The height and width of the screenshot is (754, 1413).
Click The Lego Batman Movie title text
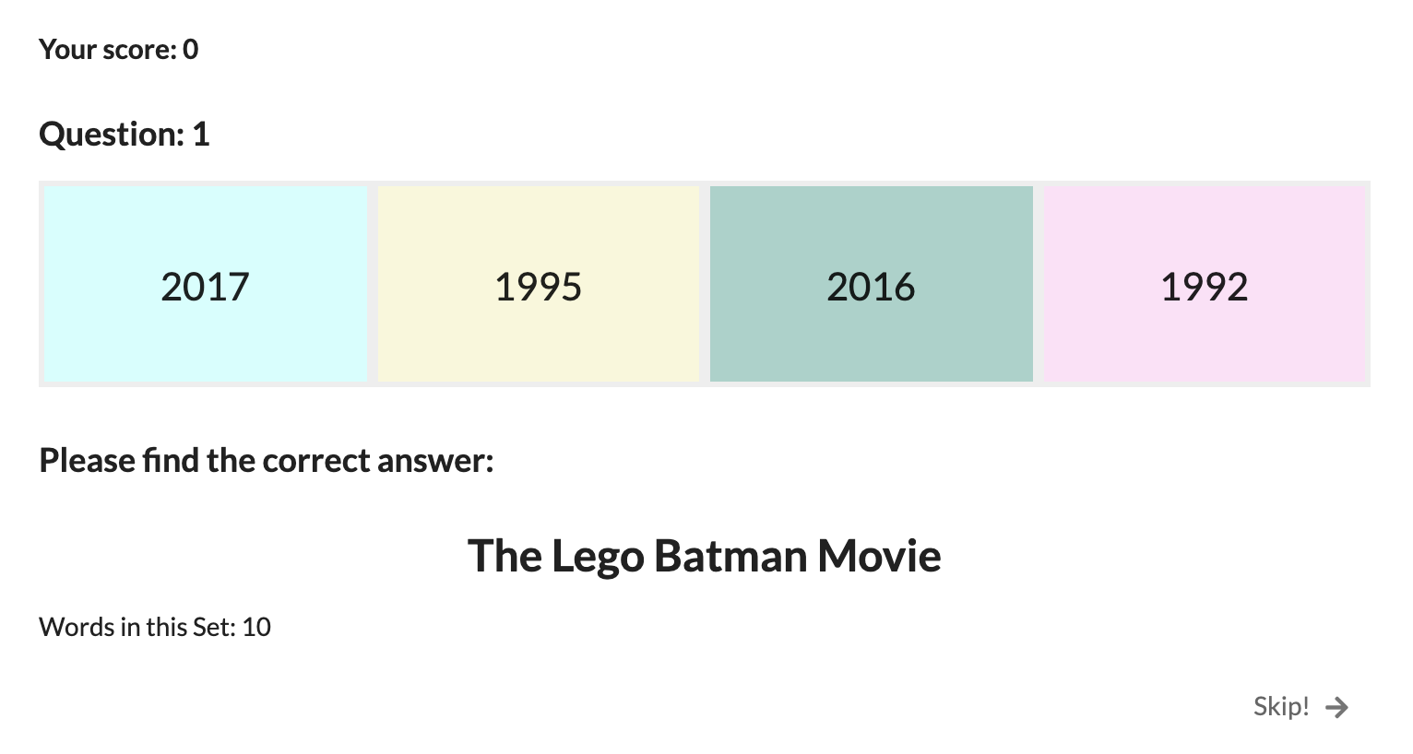[x=704, y=555]
